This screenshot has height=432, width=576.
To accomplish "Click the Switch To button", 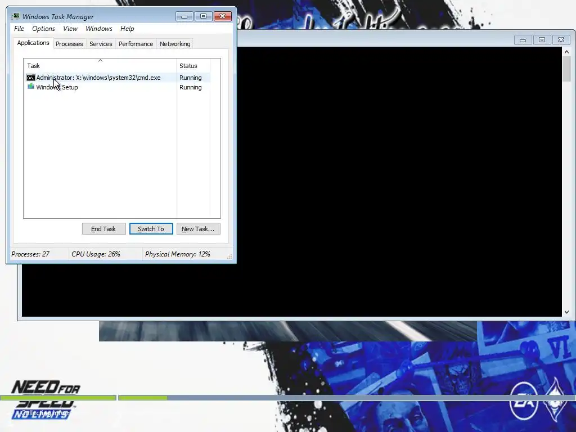I will 151,229.
